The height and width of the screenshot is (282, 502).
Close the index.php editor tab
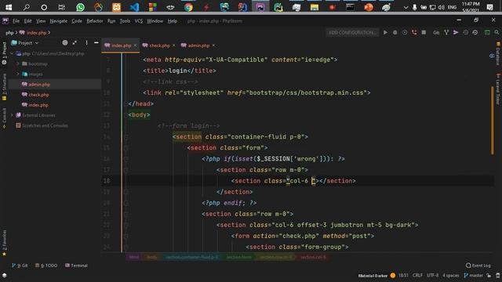point(135,45)
